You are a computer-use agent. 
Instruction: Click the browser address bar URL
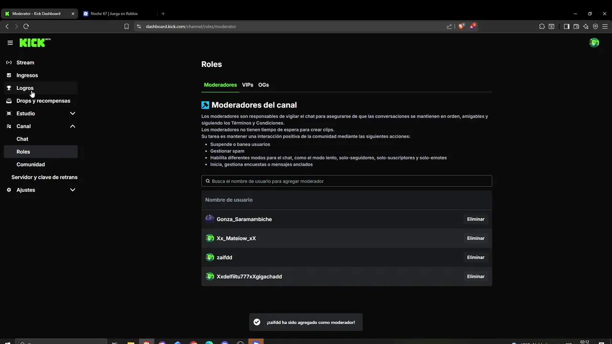pyautogui.click(x=191, y=26)
